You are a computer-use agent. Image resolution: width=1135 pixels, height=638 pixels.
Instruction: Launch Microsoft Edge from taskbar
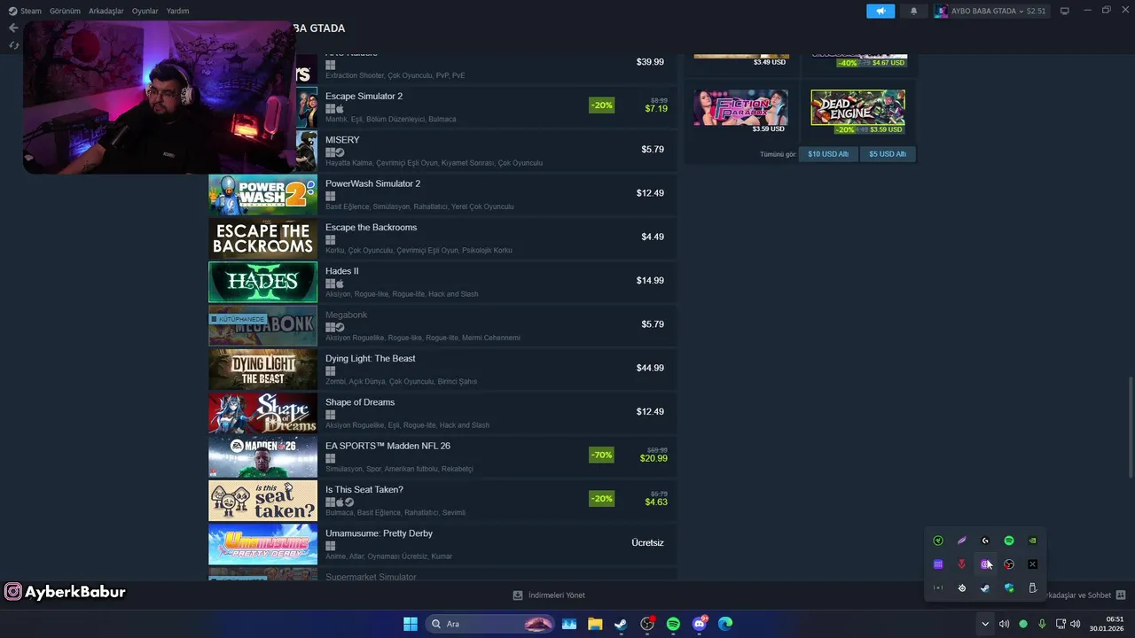tap(725, 624)
